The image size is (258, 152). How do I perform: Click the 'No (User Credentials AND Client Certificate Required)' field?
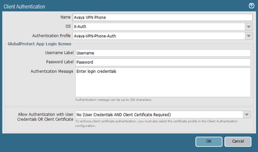[159, 115]
